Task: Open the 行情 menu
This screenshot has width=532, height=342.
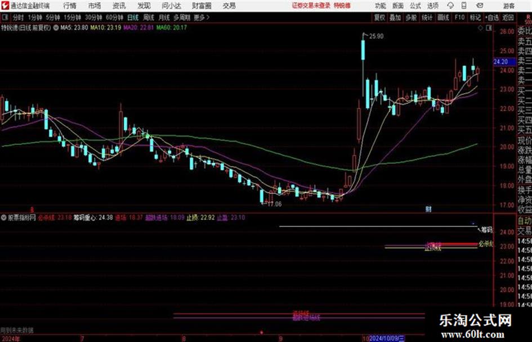Action: coord(70,6)
